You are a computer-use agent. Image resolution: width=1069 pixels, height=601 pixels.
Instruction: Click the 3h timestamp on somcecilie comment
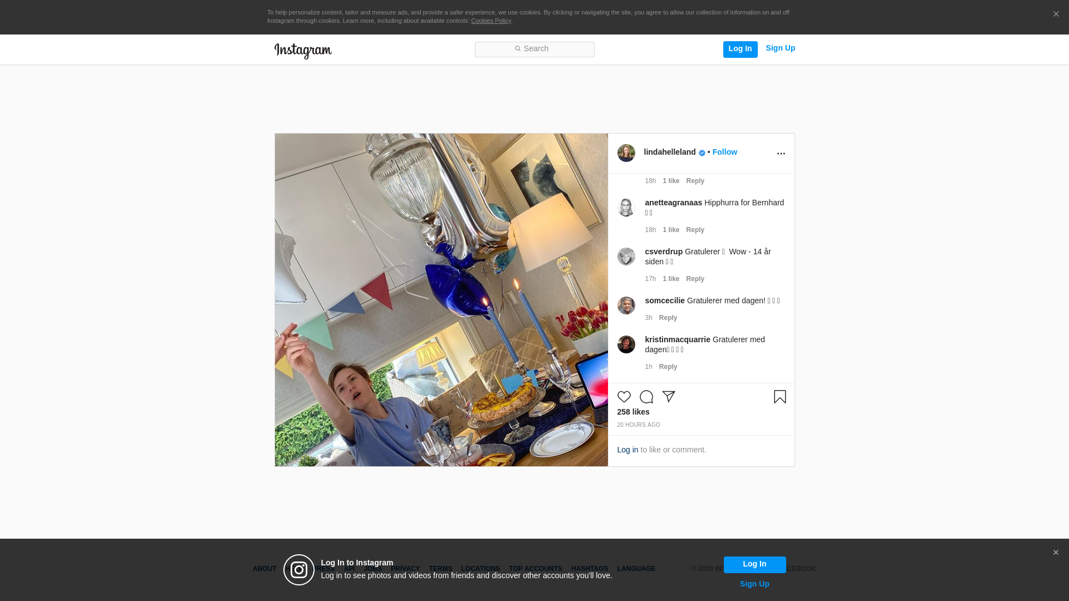[649, 318]
